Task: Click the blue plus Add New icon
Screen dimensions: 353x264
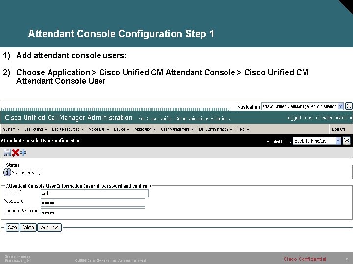Action: tap(23, 153)
